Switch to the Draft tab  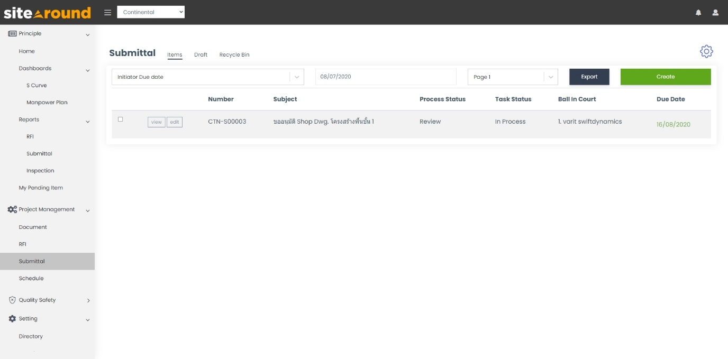(x=201, y=54)
